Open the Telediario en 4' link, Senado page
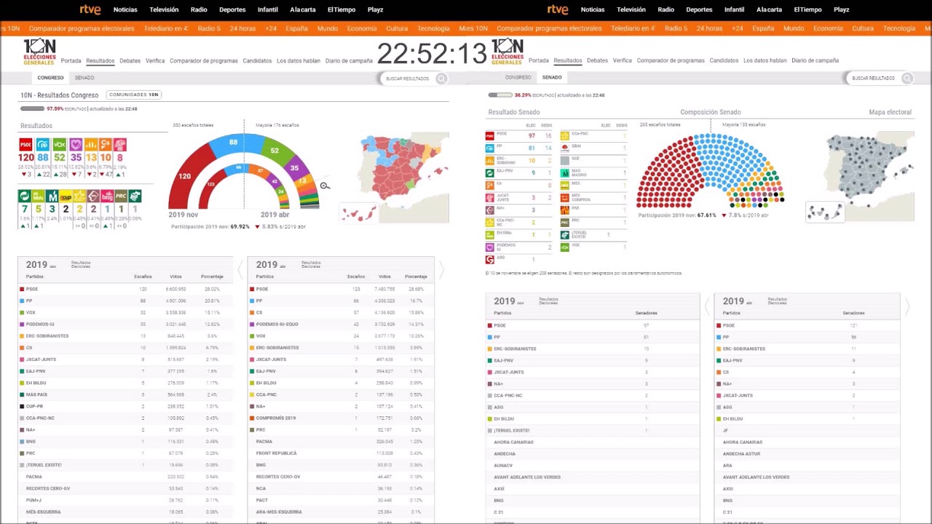 [633, 28]
